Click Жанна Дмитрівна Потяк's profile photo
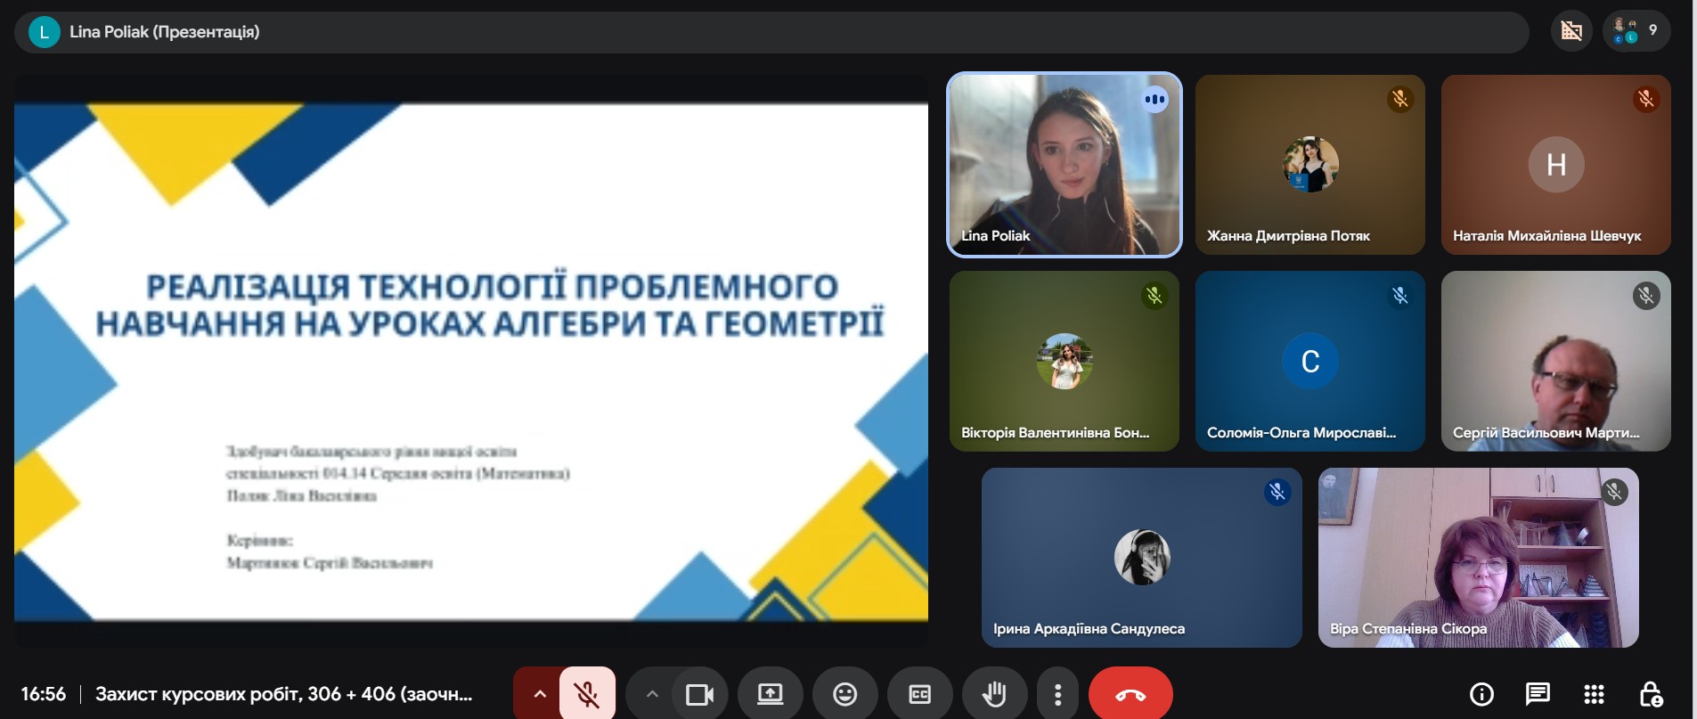The height and width of the screenshot is (719, 1697). [1309, 165]
